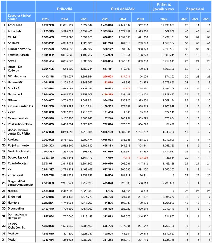Screen dimensions: 212x243
Task: Click Arbor Mea 2025 revenue '18.752.308'
Action: point(47,25)
